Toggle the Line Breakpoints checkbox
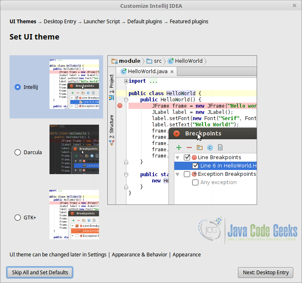 (187, 157)
